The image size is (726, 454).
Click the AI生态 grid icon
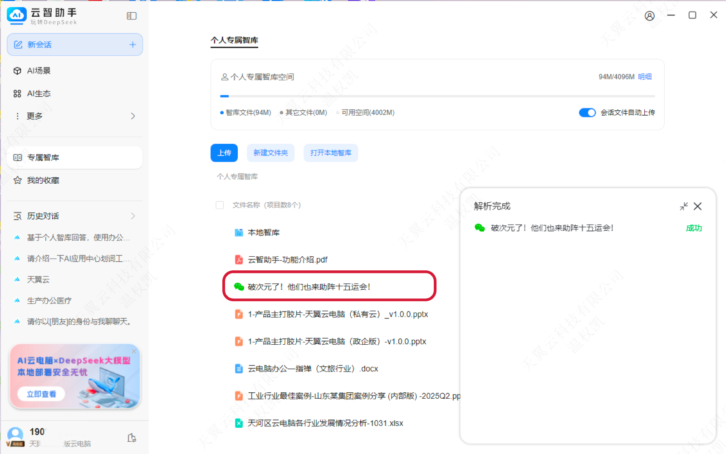(x=17, y=93)
